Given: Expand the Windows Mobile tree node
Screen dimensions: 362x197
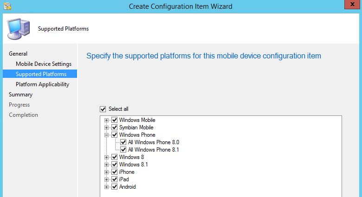Looking at the screenshot, I should pos(107,120).
